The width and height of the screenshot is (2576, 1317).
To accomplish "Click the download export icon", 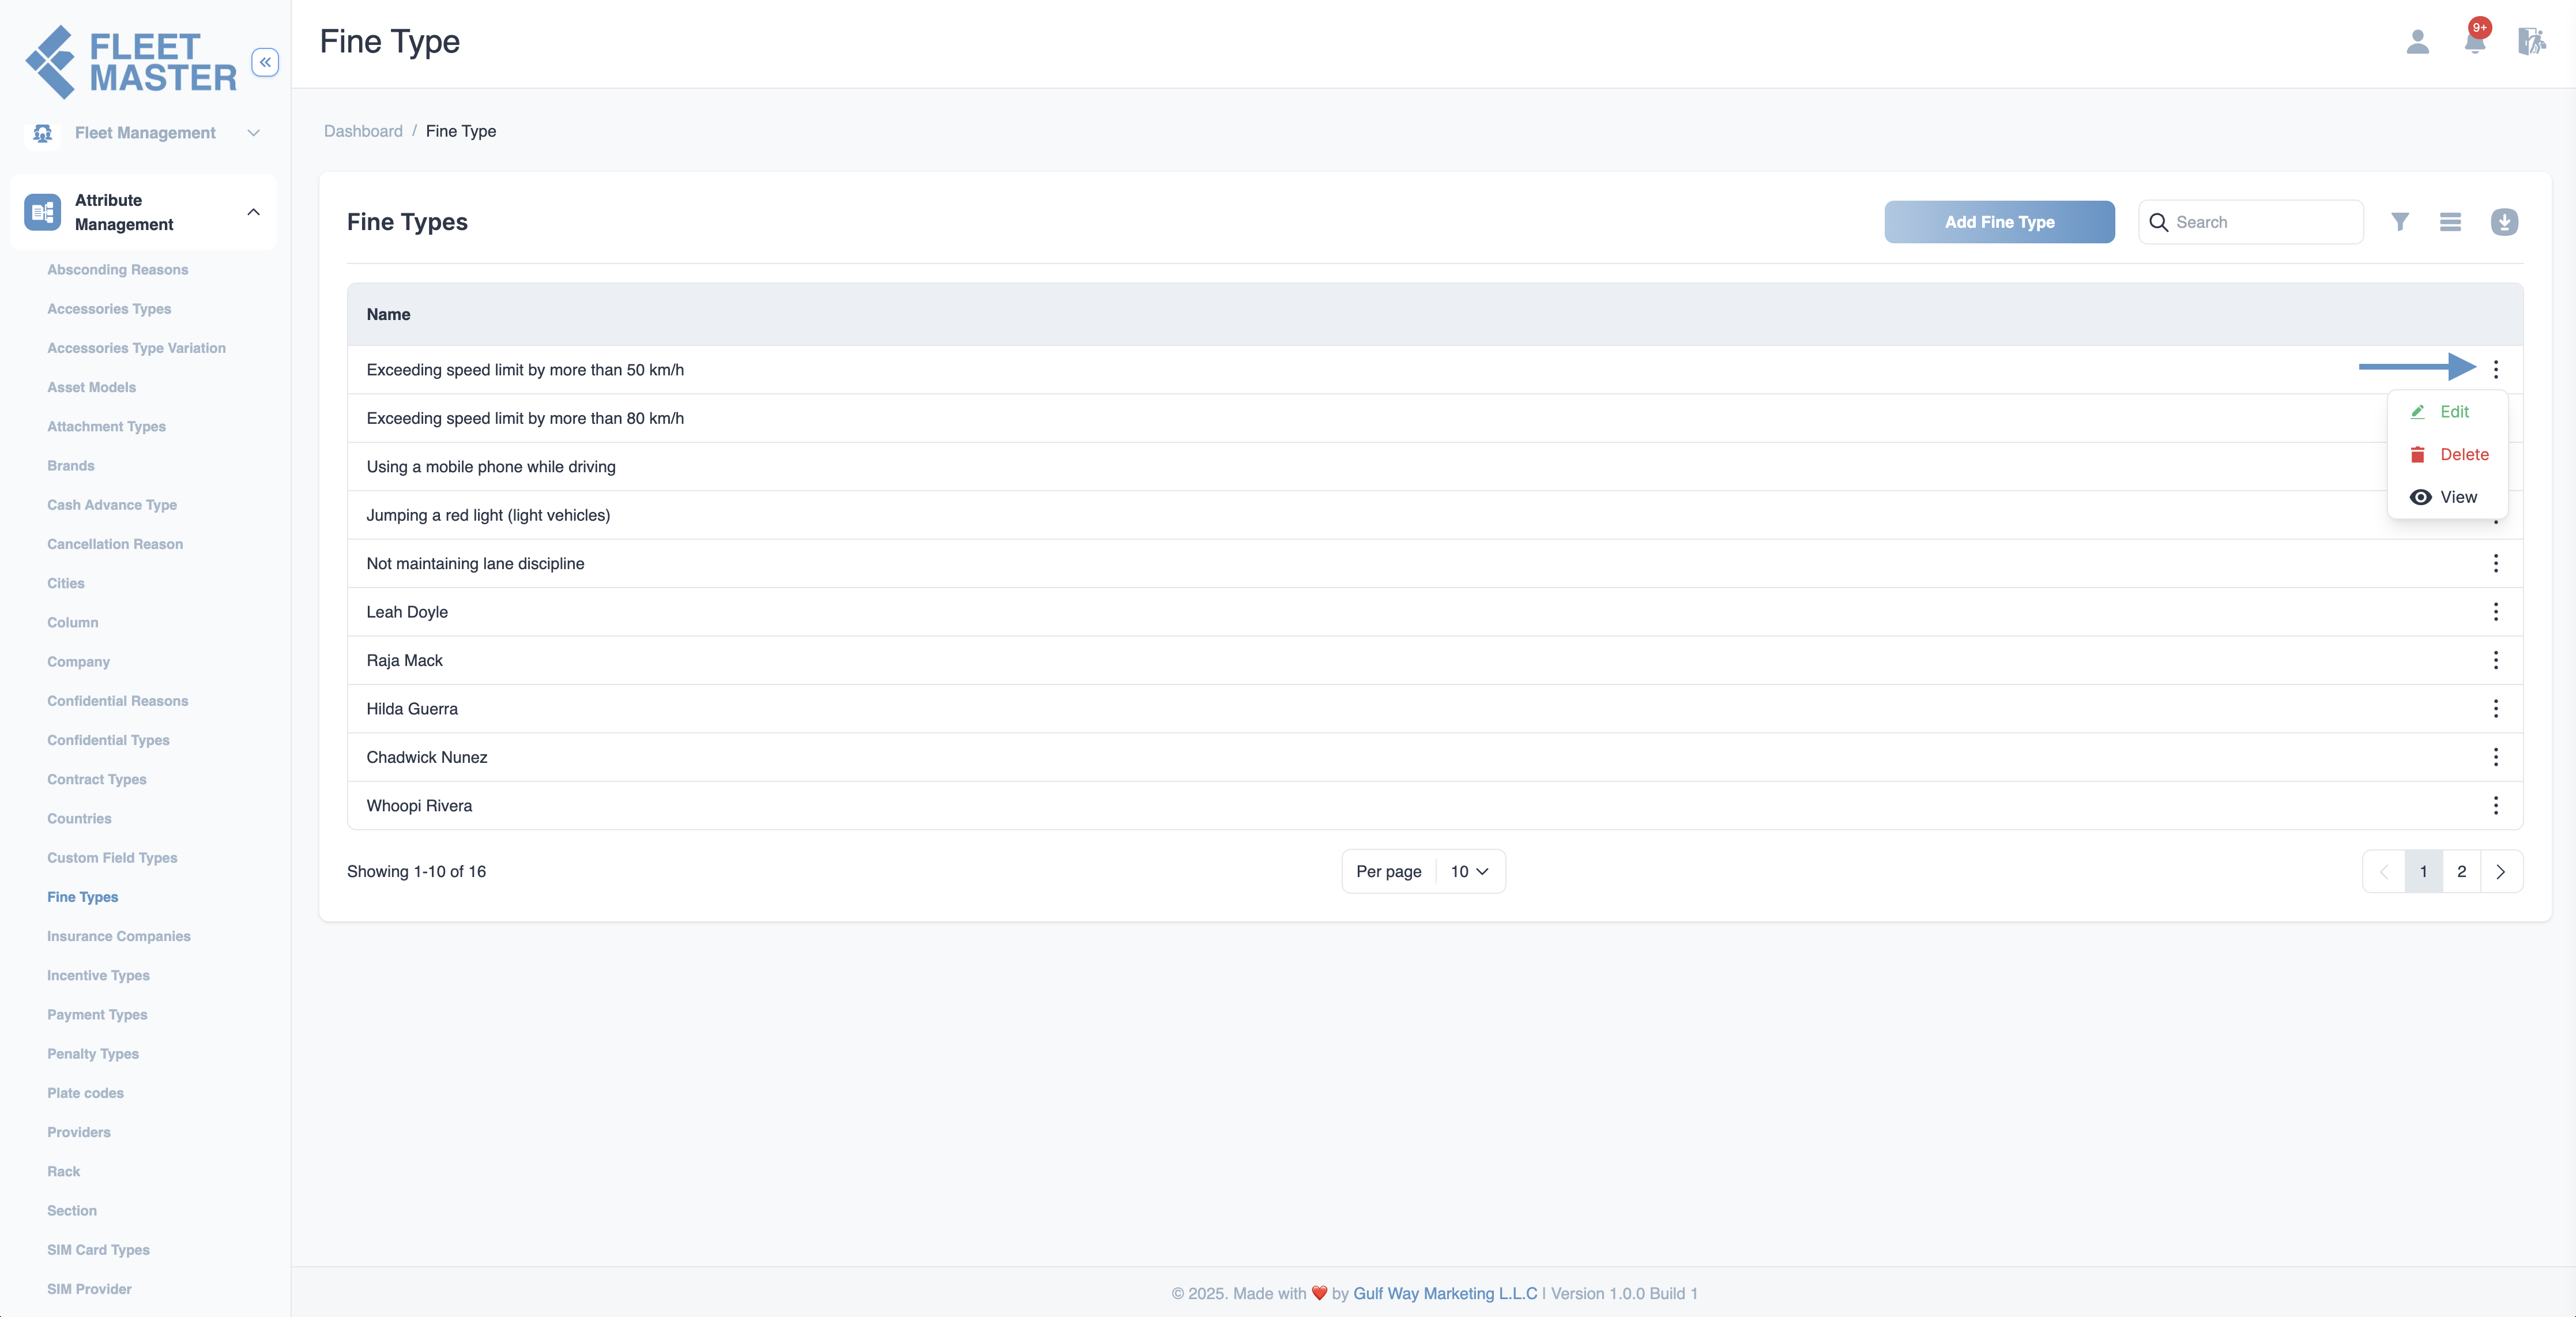I will (2504, 222).
